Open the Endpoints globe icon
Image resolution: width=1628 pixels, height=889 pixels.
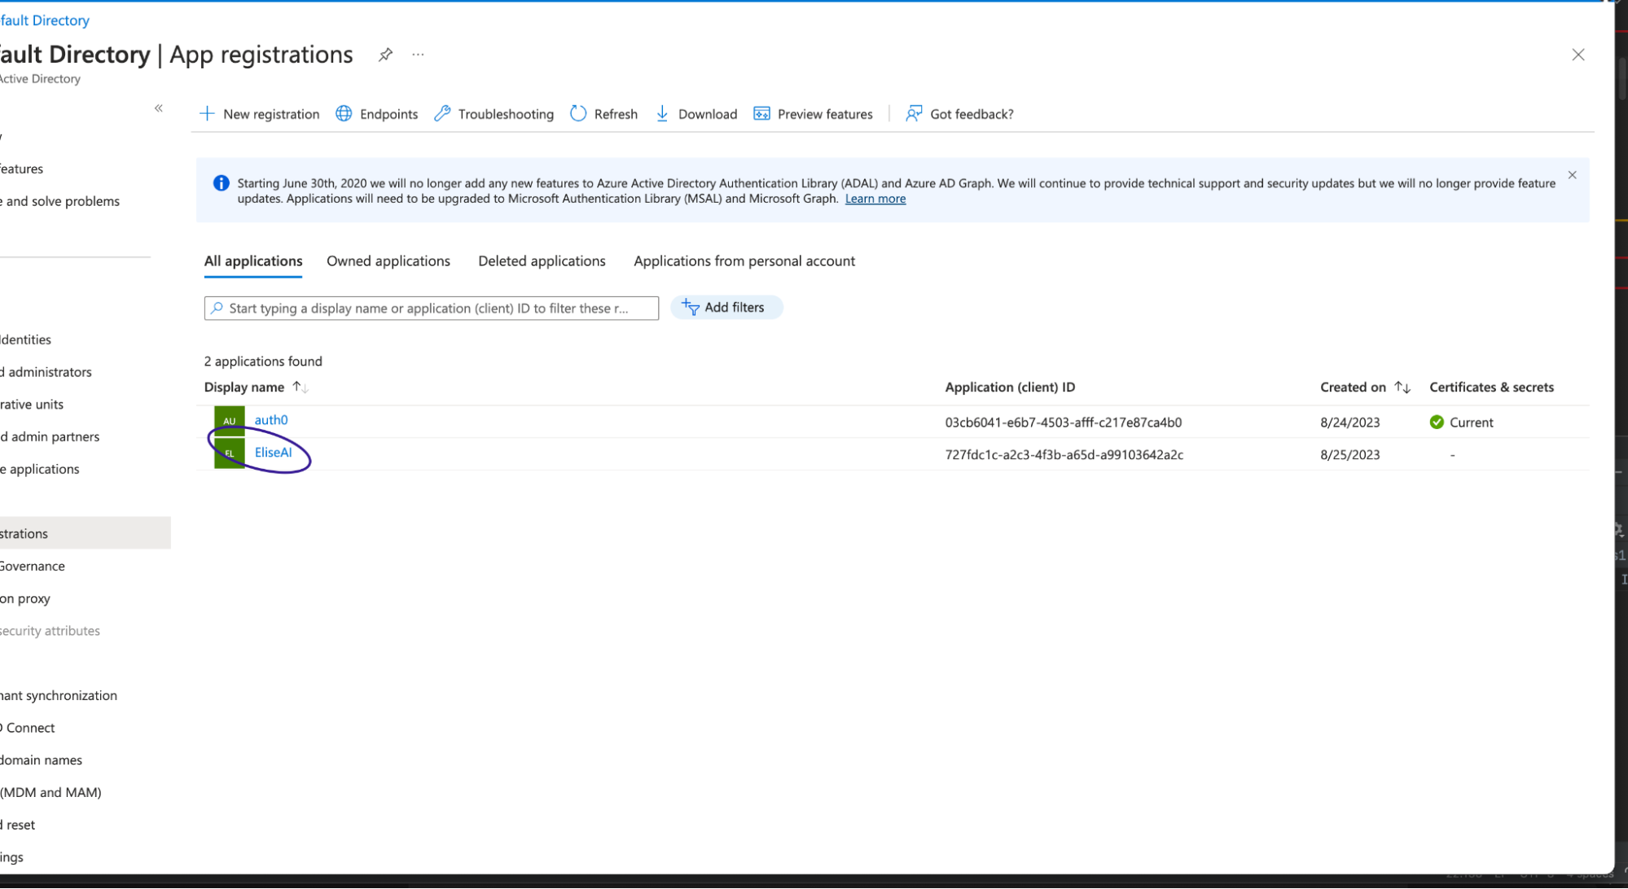coord(344,114)
